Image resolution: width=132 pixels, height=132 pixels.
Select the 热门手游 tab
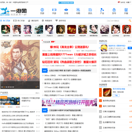pos(19,21)
